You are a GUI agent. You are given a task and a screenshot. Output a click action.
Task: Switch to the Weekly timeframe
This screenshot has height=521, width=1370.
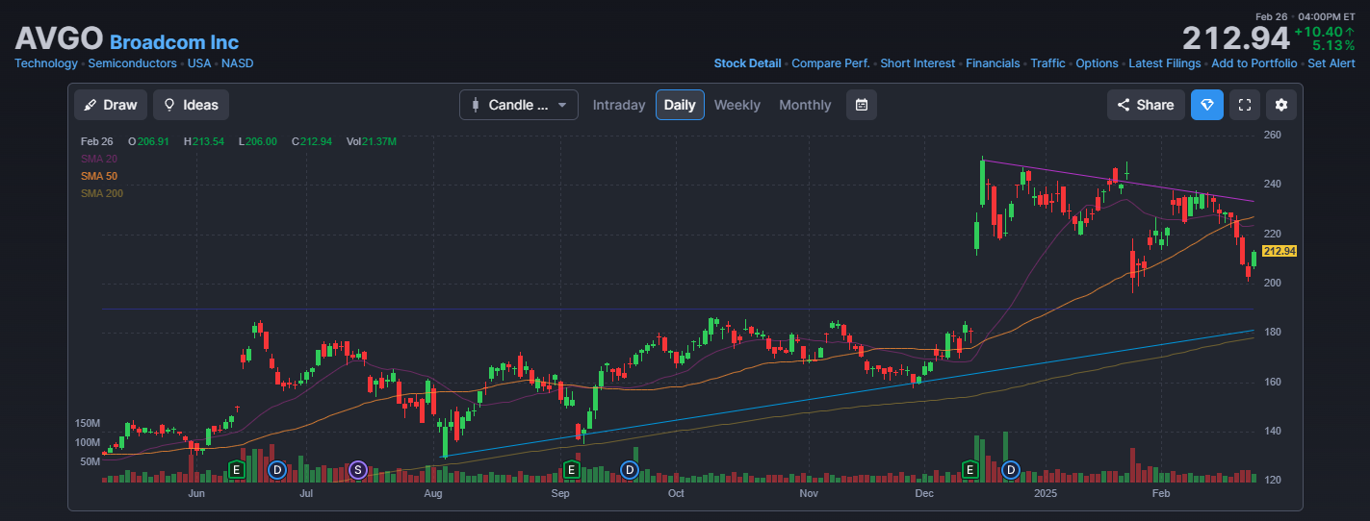pos(737,105)
